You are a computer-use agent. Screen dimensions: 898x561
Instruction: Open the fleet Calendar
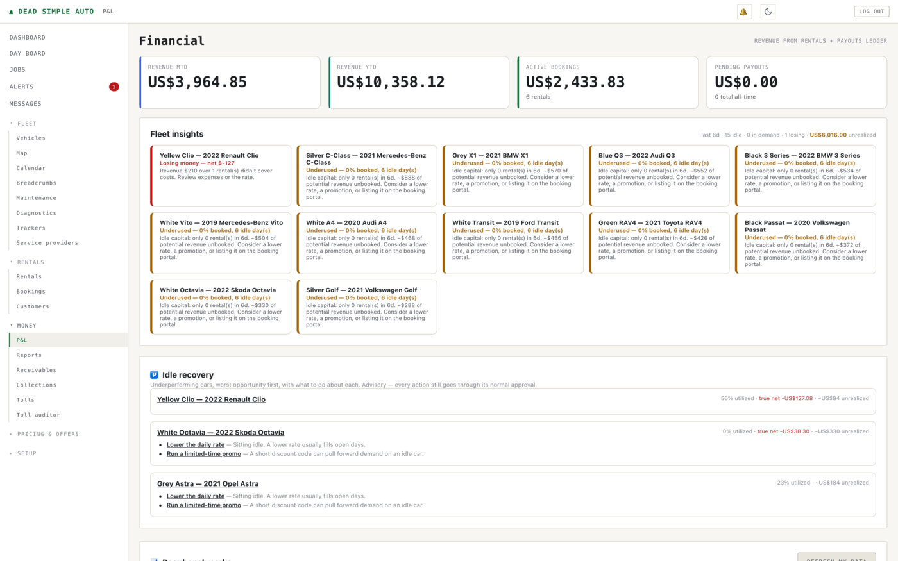pyautogui.click(x=68, y=168)
